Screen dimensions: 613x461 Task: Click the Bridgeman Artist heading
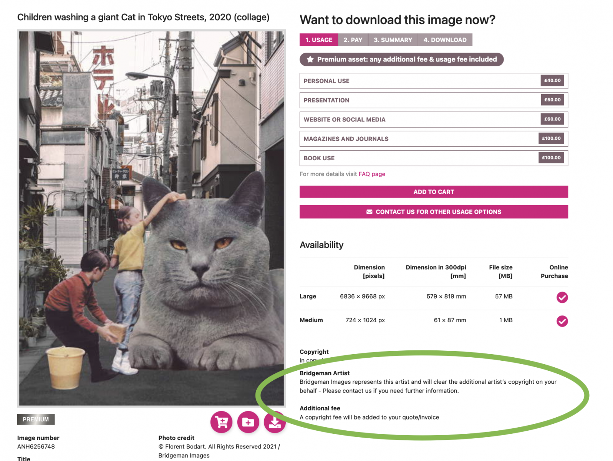[x=325, y=373]
